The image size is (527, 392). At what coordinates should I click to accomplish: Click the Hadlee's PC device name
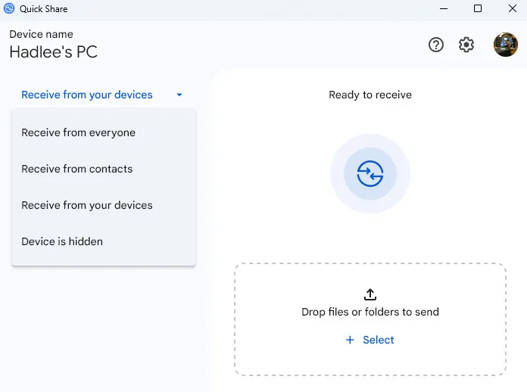[x=53, y=52]
